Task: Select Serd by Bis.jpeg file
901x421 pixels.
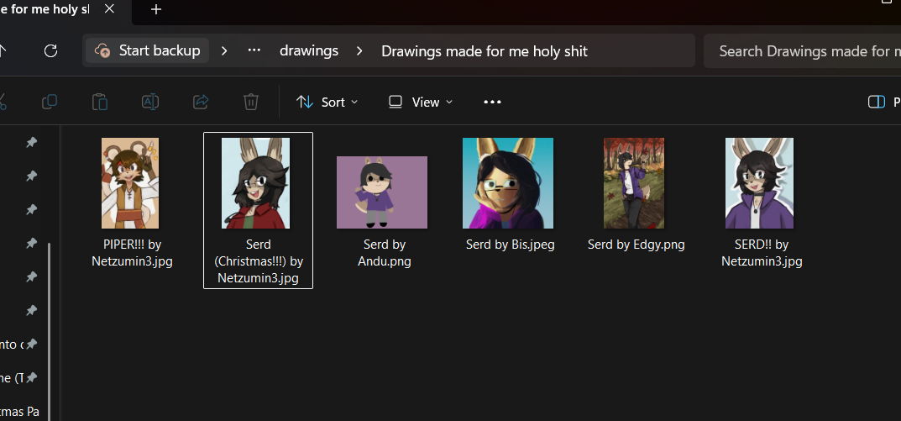Action: pyautogui.click(x=508, y=183)
